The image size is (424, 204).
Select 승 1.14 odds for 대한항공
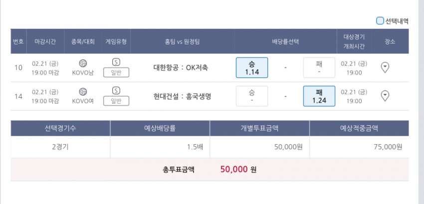tap(252, 68)
